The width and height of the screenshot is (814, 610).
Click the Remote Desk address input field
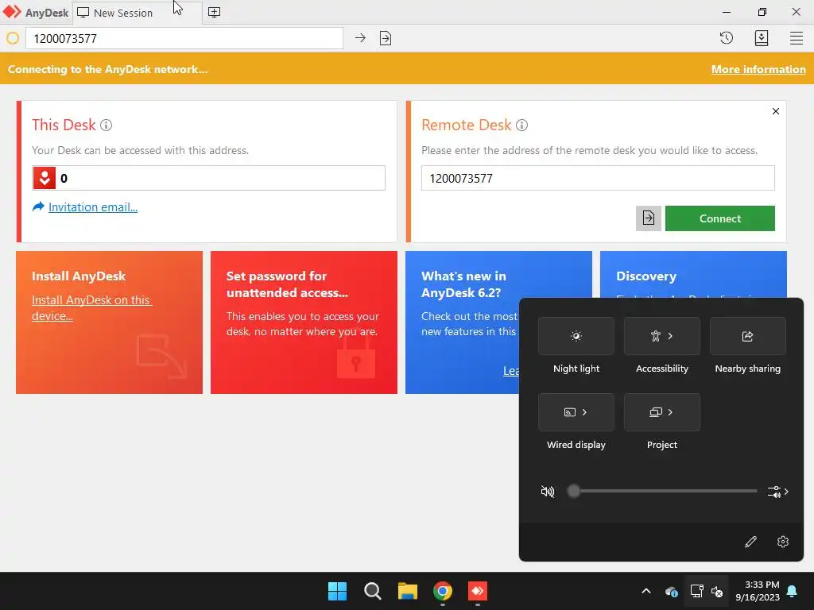coord(598,178)
